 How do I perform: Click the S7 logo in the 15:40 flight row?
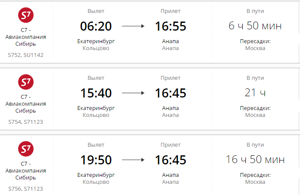point(25,82)
